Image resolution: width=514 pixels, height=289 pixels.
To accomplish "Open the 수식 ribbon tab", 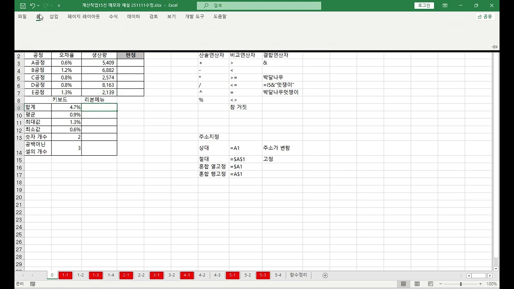I will (113, 16).
